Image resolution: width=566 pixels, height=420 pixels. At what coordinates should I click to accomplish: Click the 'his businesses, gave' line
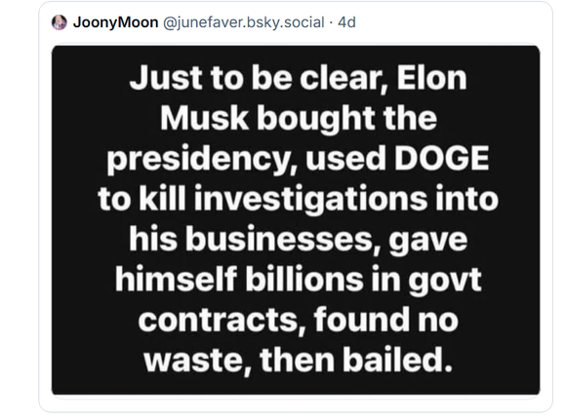pyautogui.click(x=299, y=239)
